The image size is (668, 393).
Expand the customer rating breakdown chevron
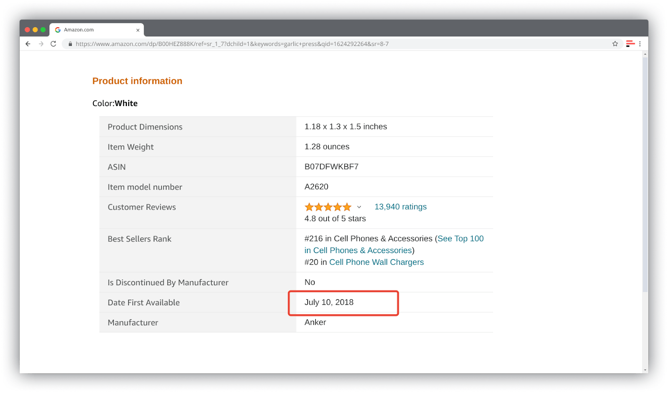359,207
